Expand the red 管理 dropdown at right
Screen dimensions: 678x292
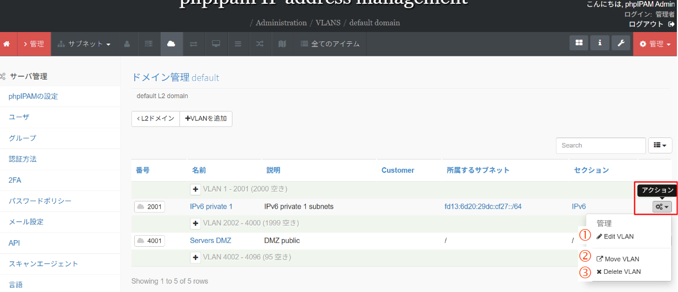[x=655, y=44]
